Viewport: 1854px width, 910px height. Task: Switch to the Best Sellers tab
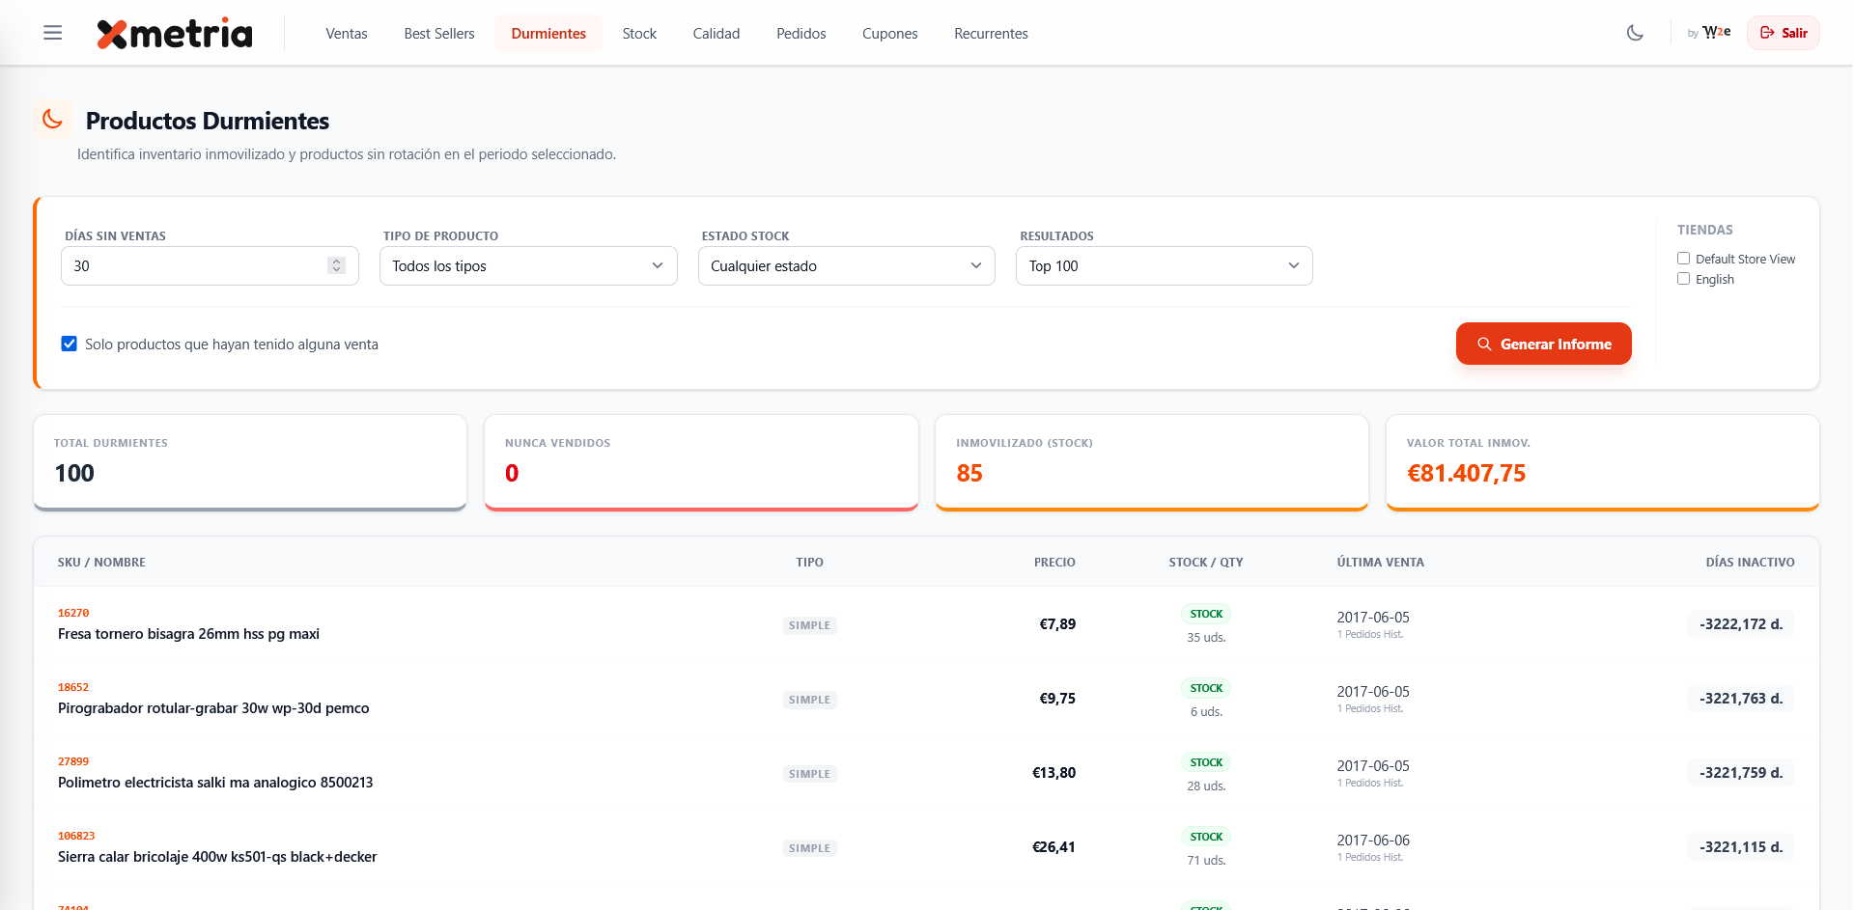tap(439, 34)
